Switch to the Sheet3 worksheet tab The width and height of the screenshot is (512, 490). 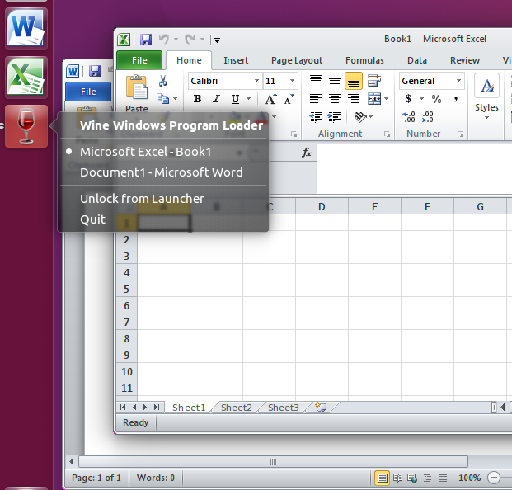tap(284, 408)
